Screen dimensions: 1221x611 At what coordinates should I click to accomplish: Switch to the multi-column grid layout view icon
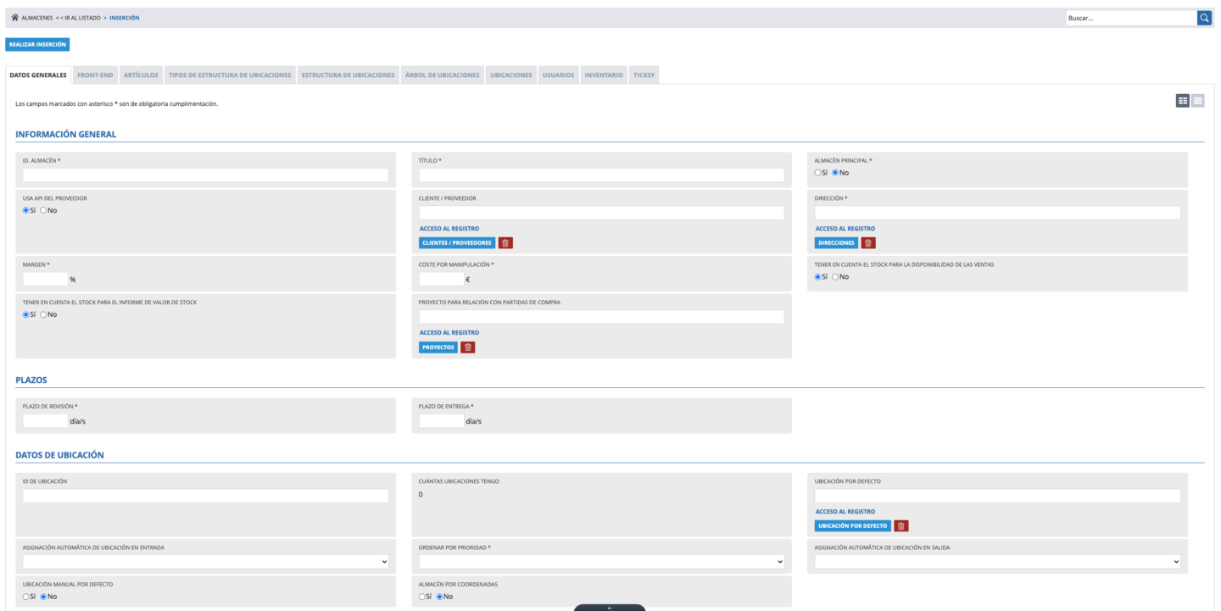tap(1183, 101)
